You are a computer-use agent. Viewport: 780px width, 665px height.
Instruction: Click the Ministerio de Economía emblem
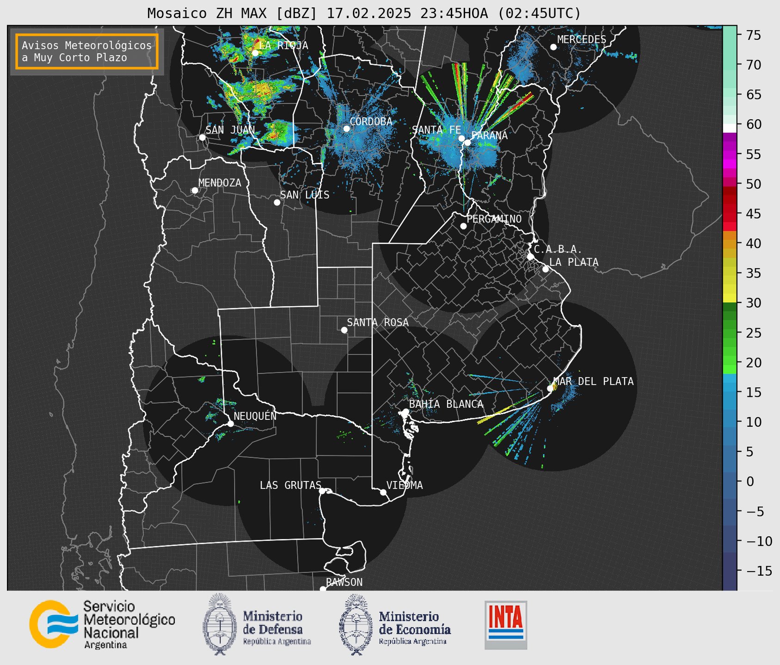click(355, 624)
